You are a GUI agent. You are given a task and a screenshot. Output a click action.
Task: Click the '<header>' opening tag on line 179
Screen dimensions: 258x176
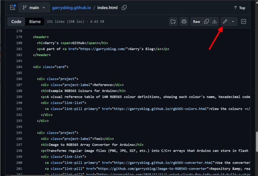tap(41, 37)
